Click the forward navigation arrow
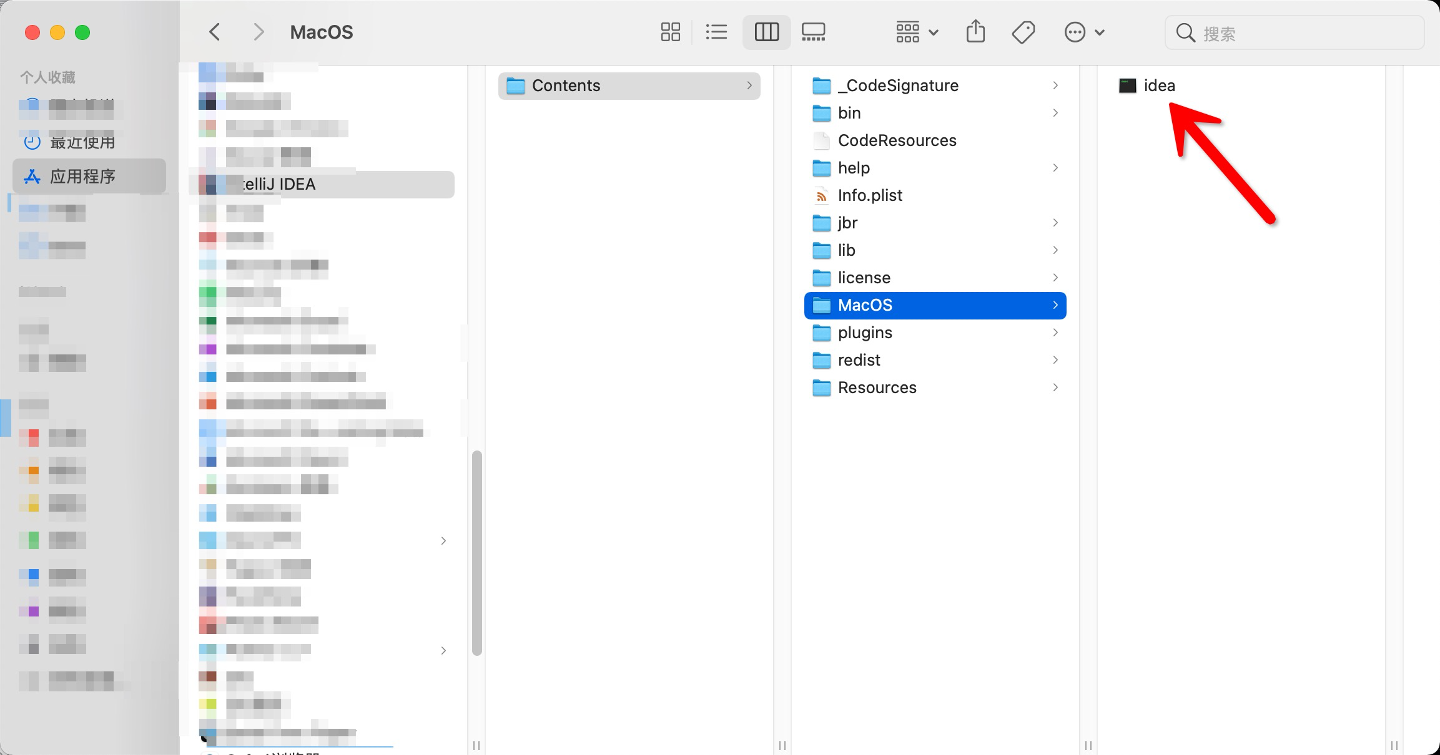The width and height of the screenshot is (1440, 755). coord(259,32)
